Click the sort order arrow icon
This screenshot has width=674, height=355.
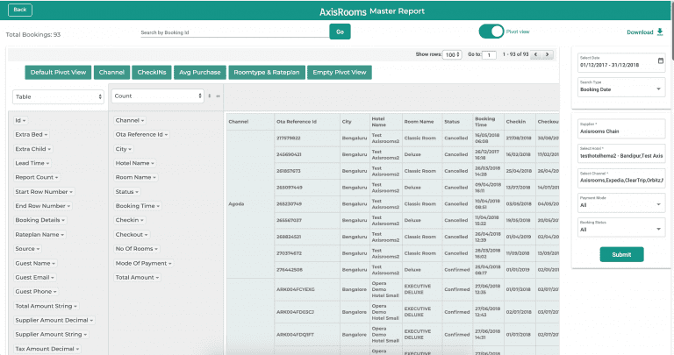209,96
